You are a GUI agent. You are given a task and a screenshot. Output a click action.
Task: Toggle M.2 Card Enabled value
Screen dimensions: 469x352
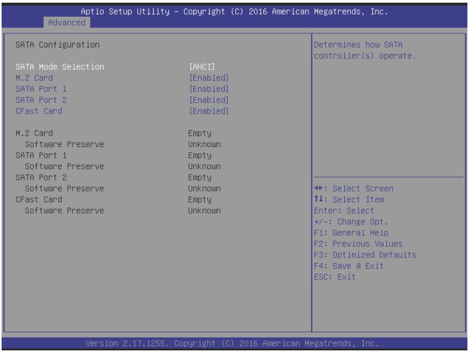coord(209,78)
